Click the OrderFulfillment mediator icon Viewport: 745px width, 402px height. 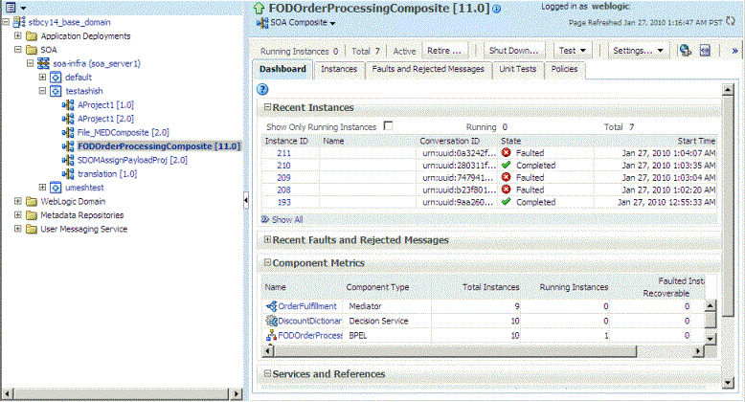[271, 306]
